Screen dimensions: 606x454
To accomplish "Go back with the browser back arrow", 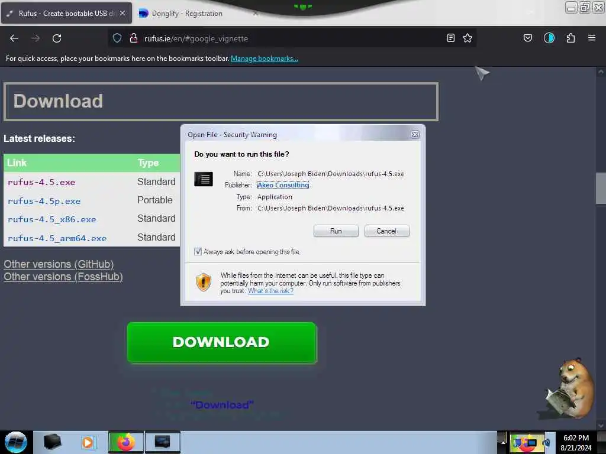I will point(14,38).
